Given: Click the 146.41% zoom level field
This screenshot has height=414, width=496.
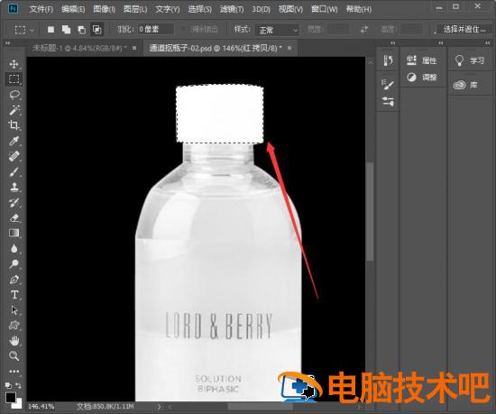Looking at the screenshot, I should pyautogui.click(x=41, y=407).
